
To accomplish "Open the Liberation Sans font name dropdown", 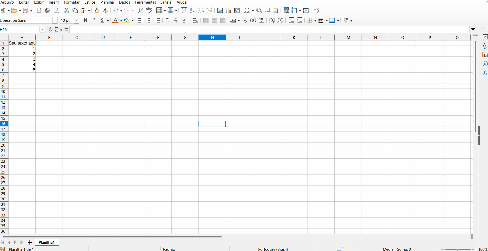I will [x=55, y=20].
